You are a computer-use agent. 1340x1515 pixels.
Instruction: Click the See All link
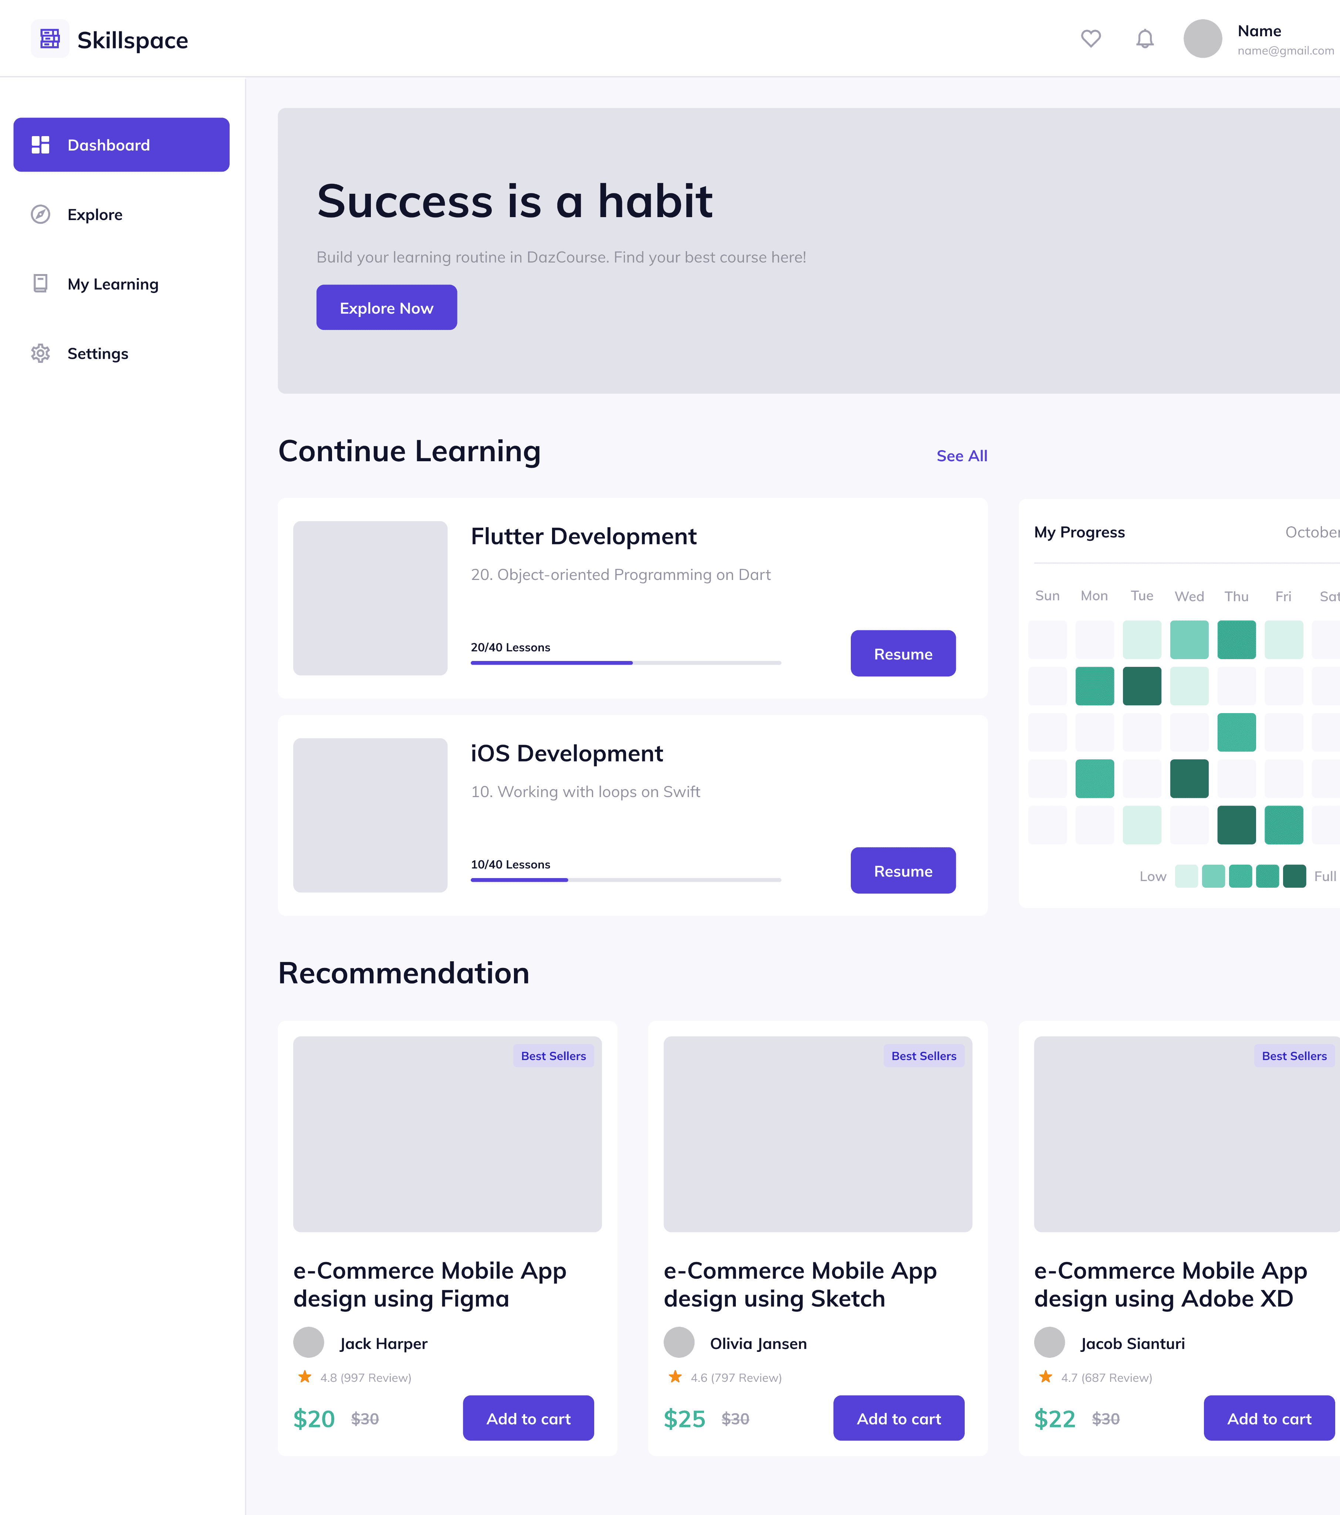click(x=961, y=456)
